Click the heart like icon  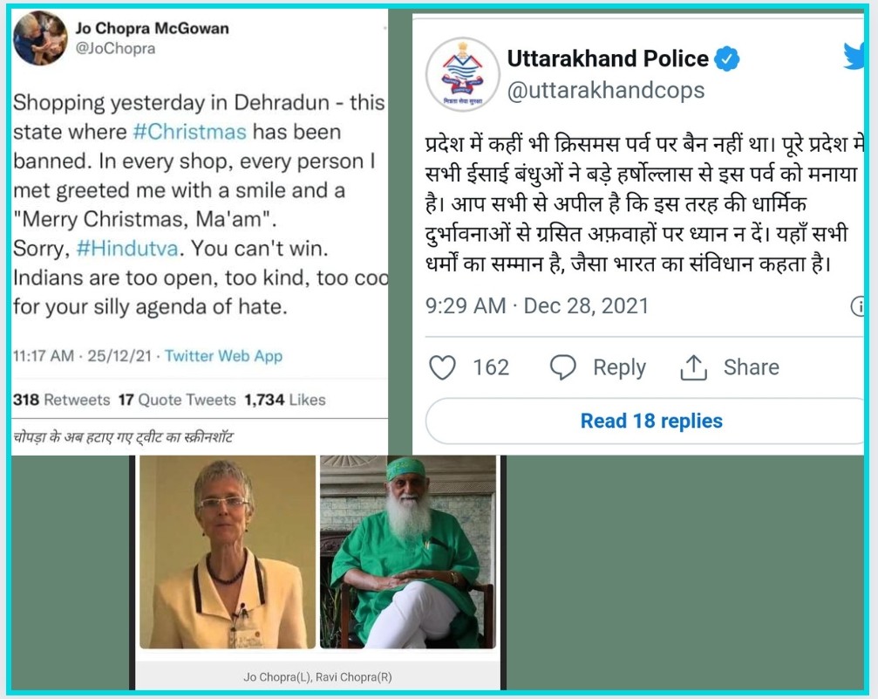click(442, 367)
